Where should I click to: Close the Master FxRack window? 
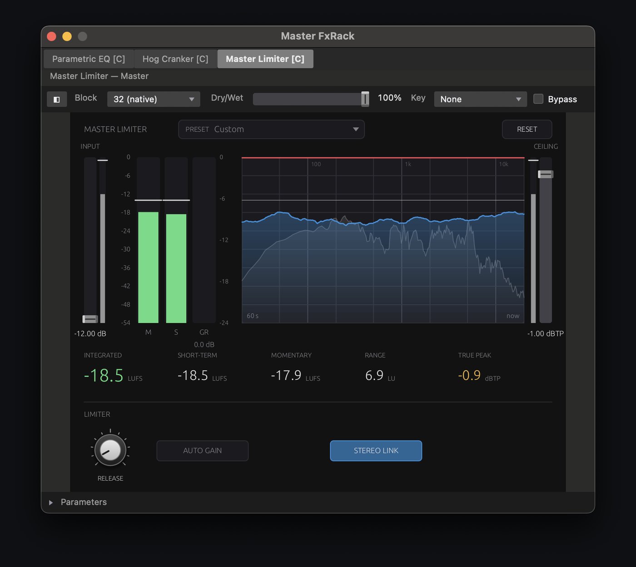52,36
